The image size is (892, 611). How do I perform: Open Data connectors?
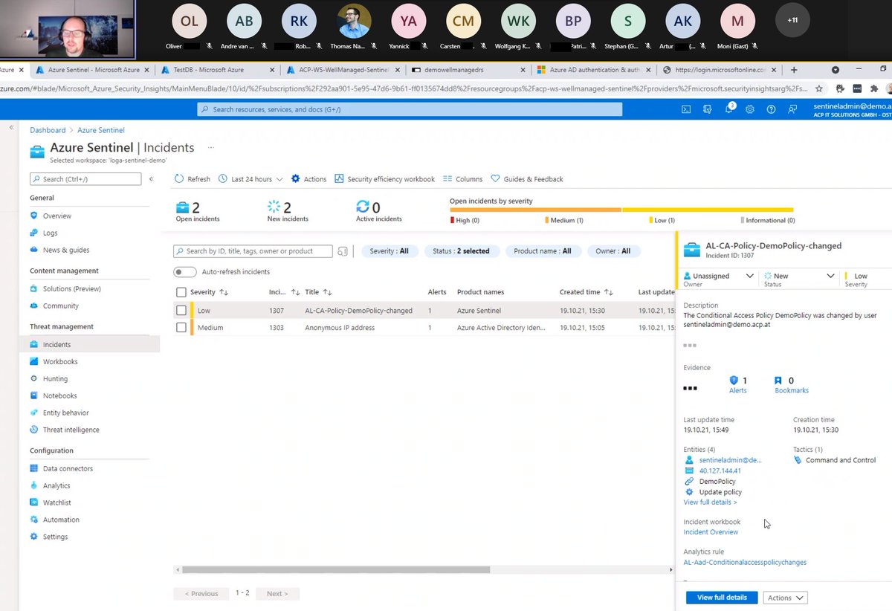click(68, 468)
